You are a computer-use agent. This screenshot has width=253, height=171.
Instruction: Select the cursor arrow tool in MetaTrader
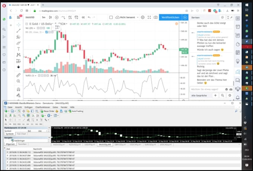(x=6, y=120)
